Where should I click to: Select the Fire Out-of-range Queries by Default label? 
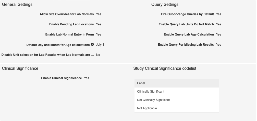187,14
